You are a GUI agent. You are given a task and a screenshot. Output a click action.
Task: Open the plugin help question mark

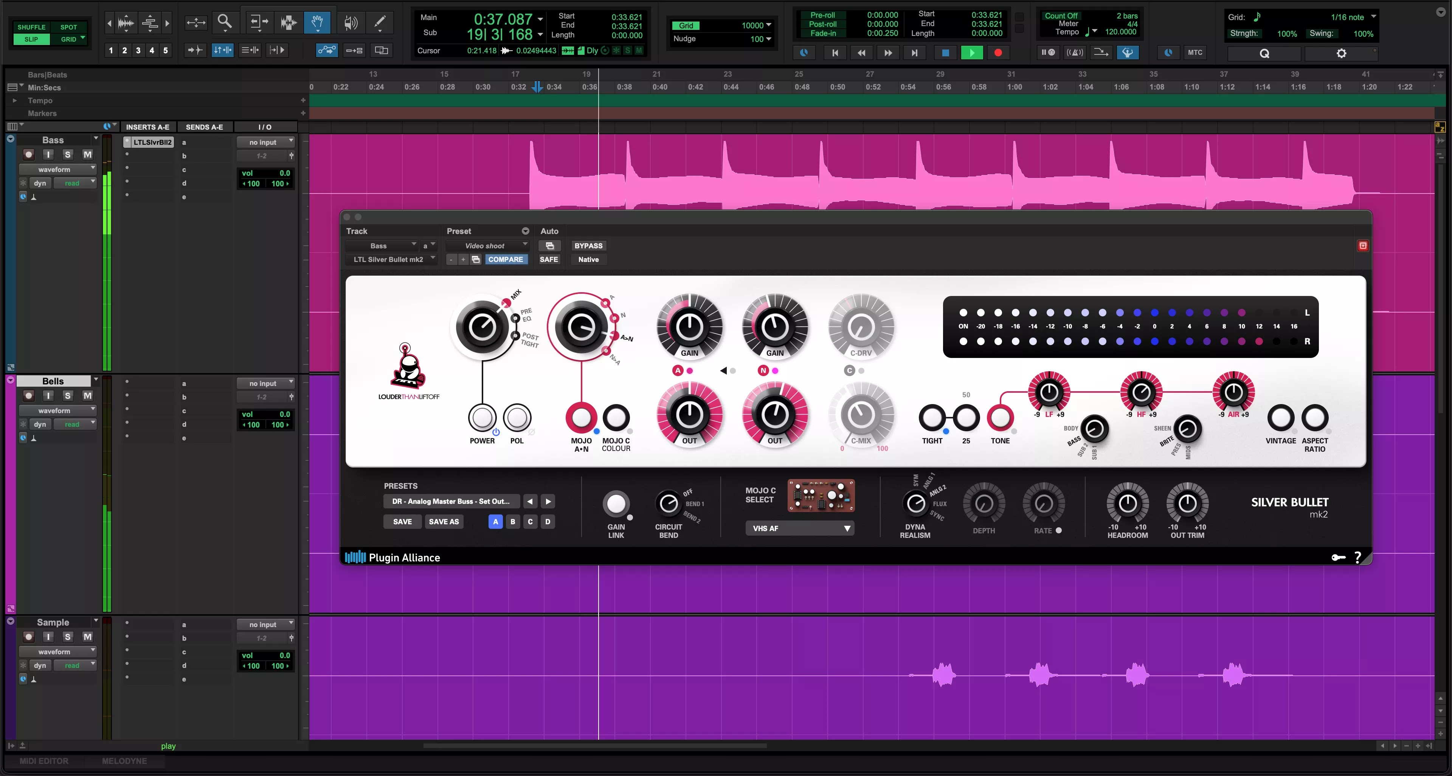[x=1357, y=558]
